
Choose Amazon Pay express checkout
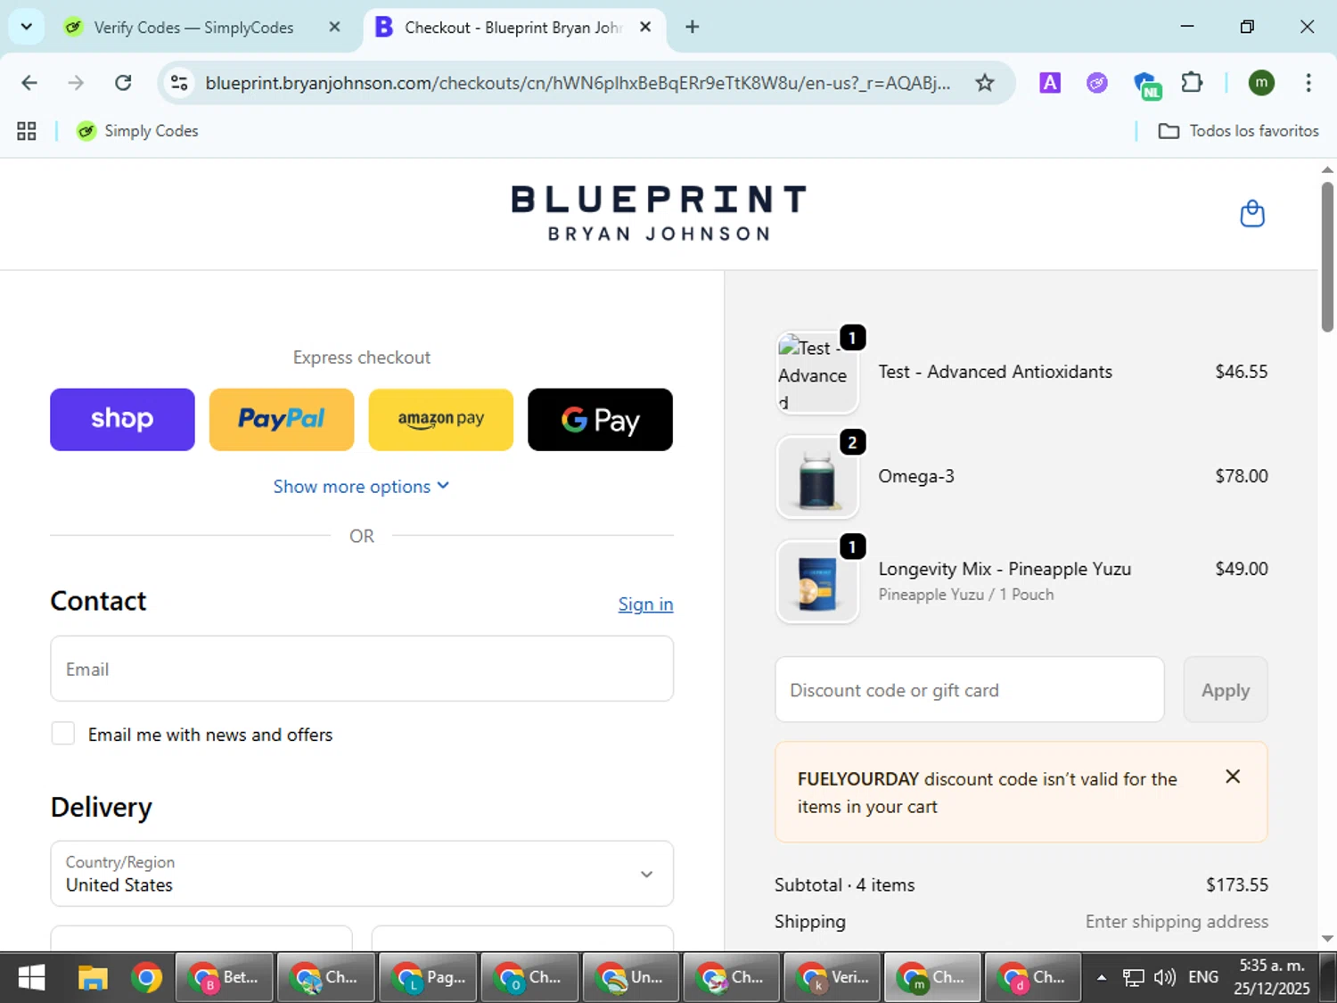point(441,419)
